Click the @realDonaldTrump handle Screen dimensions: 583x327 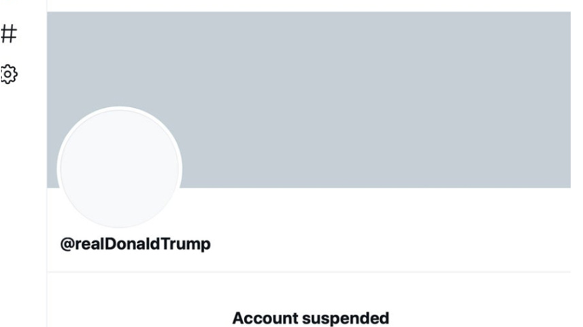135,244
